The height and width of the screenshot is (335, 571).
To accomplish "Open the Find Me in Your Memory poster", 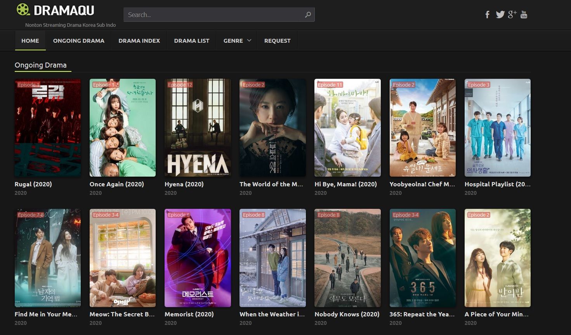I will coord(48,258).
